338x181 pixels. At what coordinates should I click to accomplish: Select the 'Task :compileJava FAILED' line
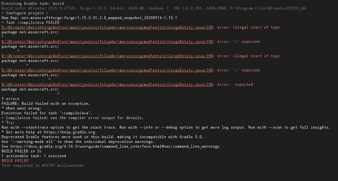tap(30, 23)
